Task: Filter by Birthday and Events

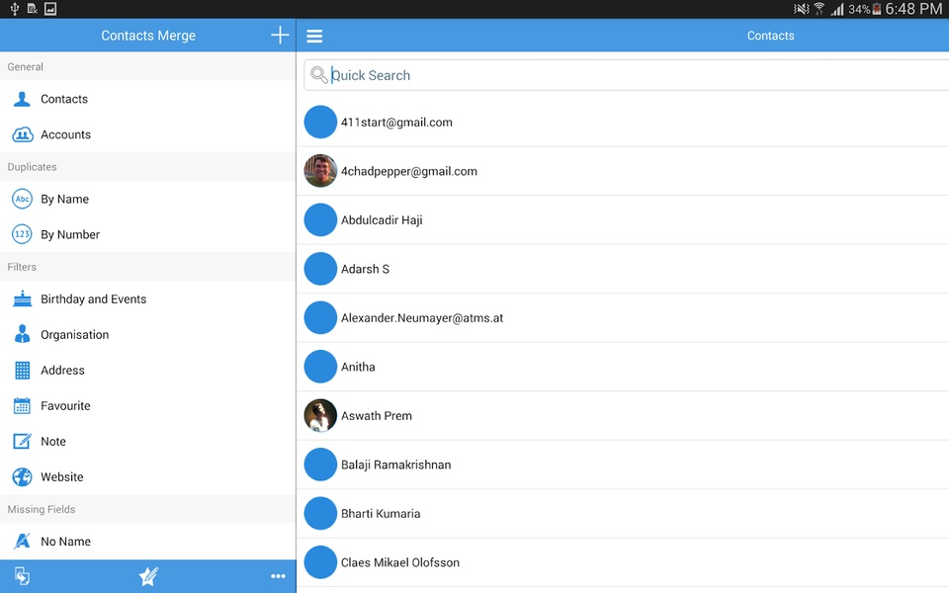Action: click(147, 298)
